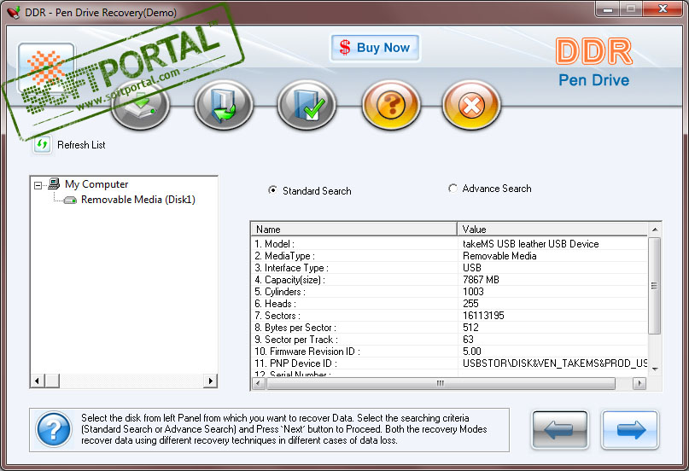Click the USBSTOR\DISK&VEN_TAKEMS value
689x471 pixels.
tap(555, 363)
